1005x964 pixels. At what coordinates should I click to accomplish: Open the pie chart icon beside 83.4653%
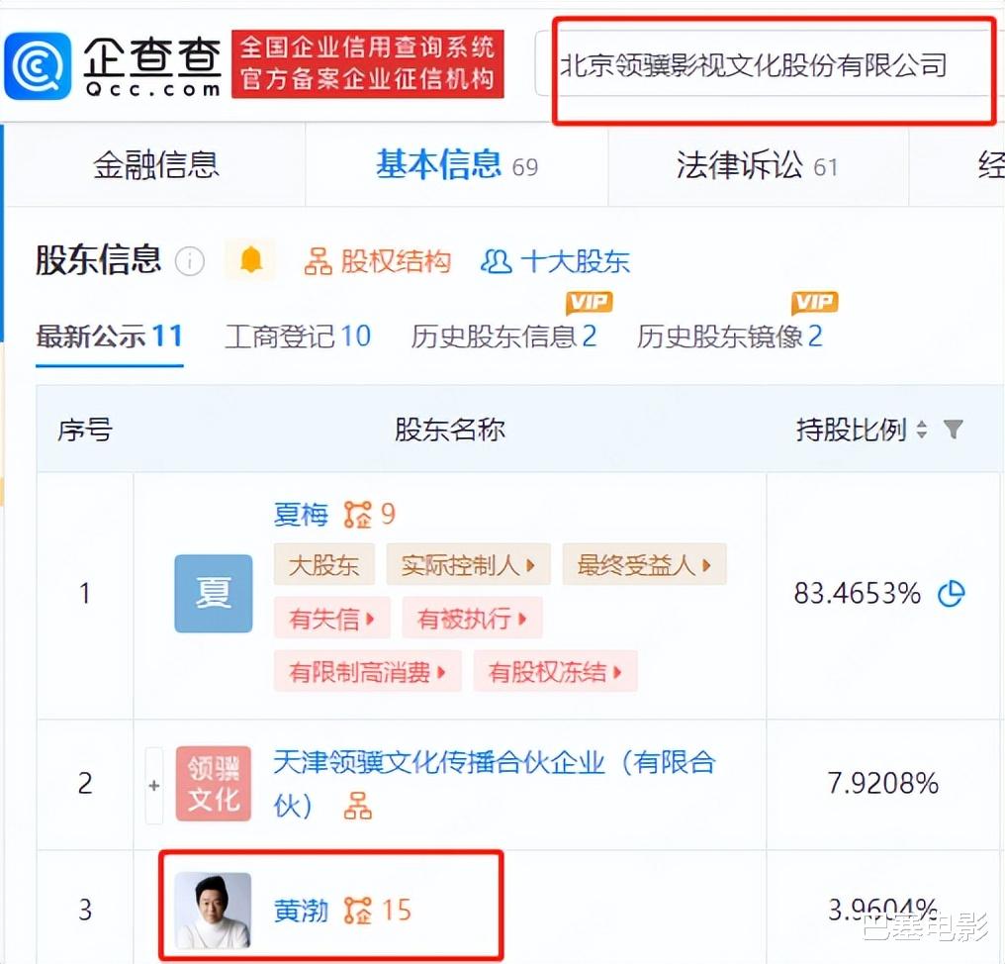point(952,594)
